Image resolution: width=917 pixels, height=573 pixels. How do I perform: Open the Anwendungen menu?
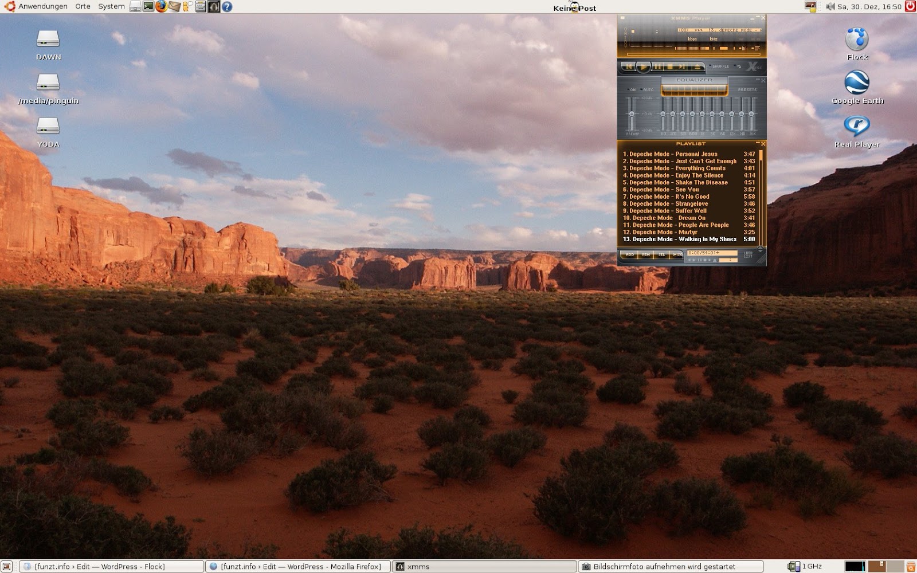coord(42,6)
